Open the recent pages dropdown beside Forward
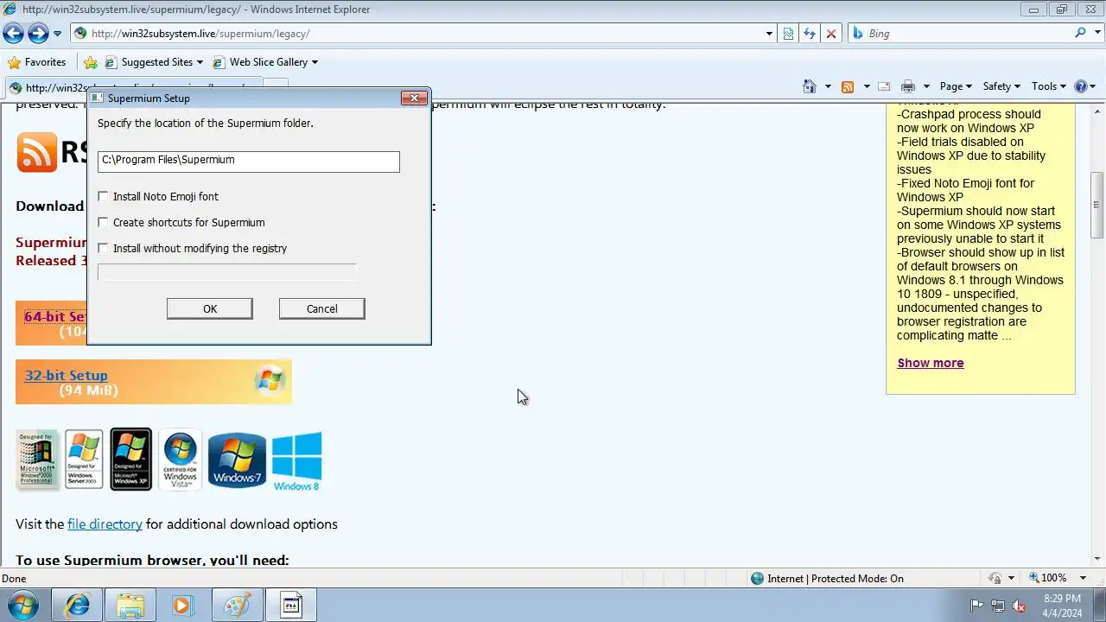The width and height of the screenshot is (1106, 622). (58, 34)
